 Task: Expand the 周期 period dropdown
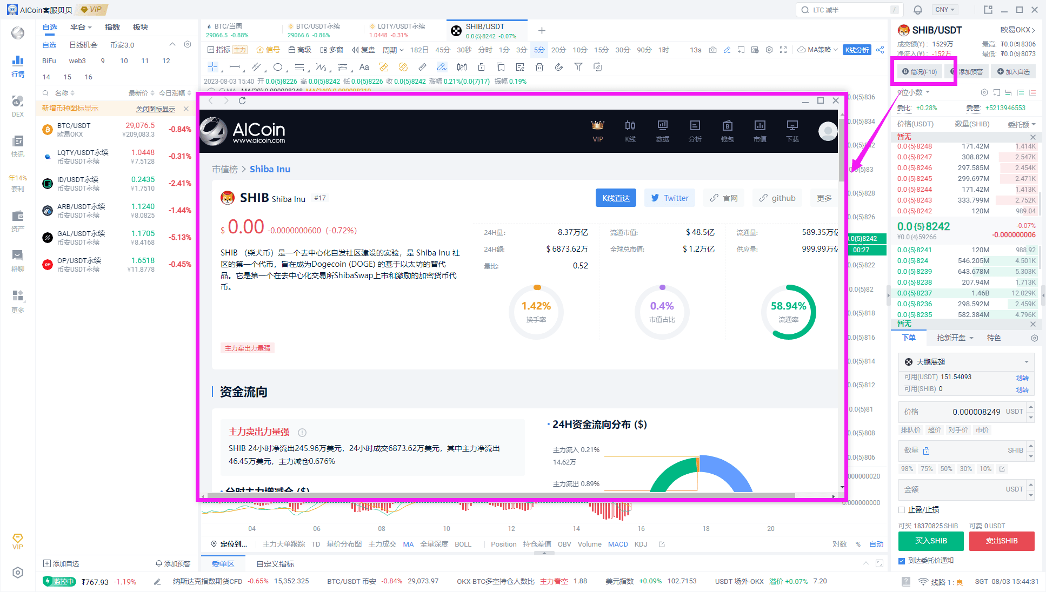pyautogui.click(x=393, y=50)
